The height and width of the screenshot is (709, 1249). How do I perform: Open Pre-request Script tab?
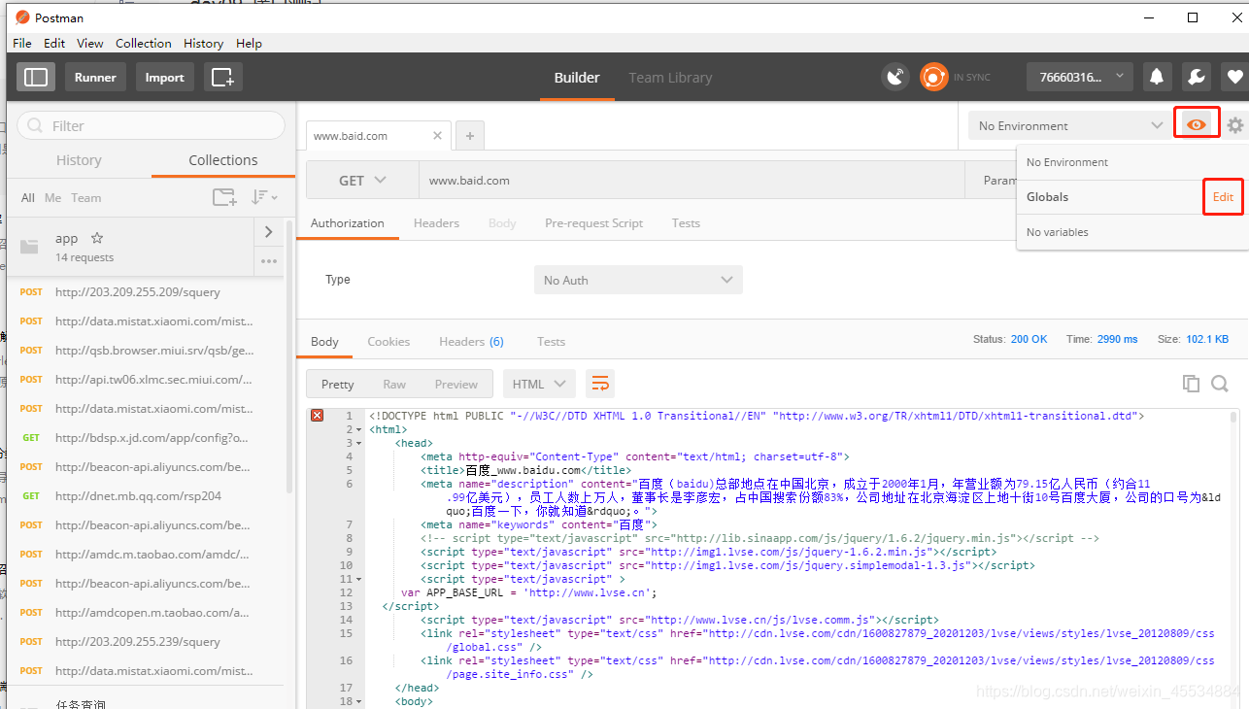(x=593, y=222)
